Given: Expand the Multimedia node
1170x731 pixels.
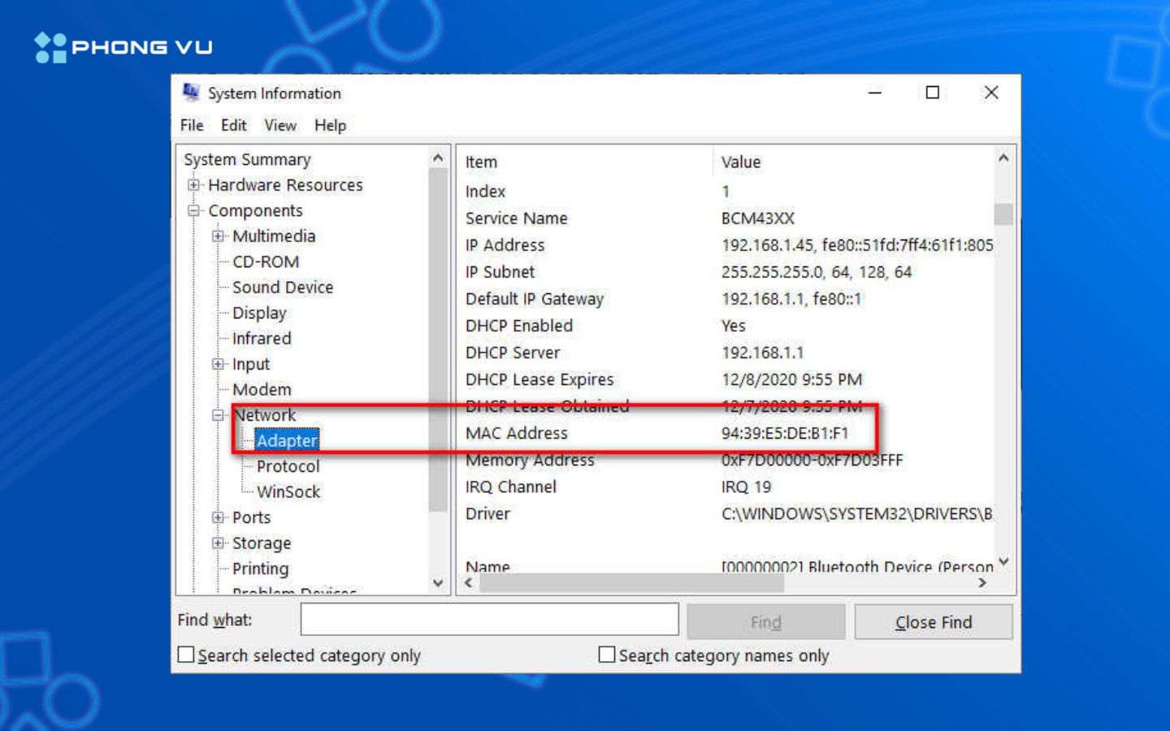Looking at the screenshot, I should tap(218, 236).
